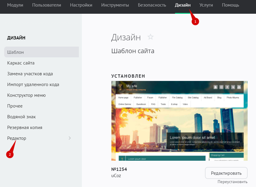
Task: Open Конструктор меню in sidebar
Action: [26, 95]
